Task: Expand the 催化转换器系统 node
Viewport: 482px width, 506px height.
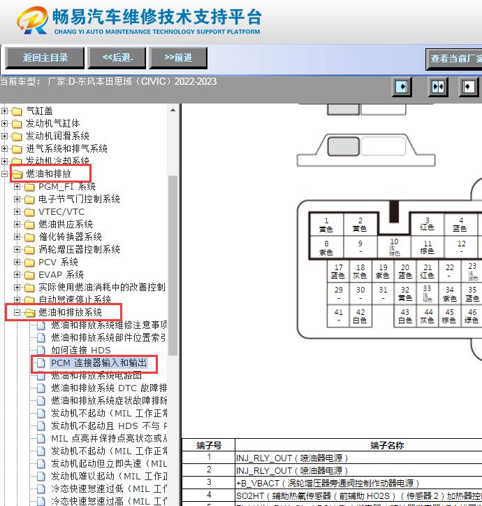Action: point(17,237)
